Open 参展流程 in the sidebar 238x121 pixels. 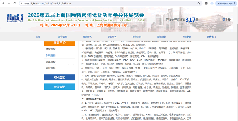[x=51, y=49]
